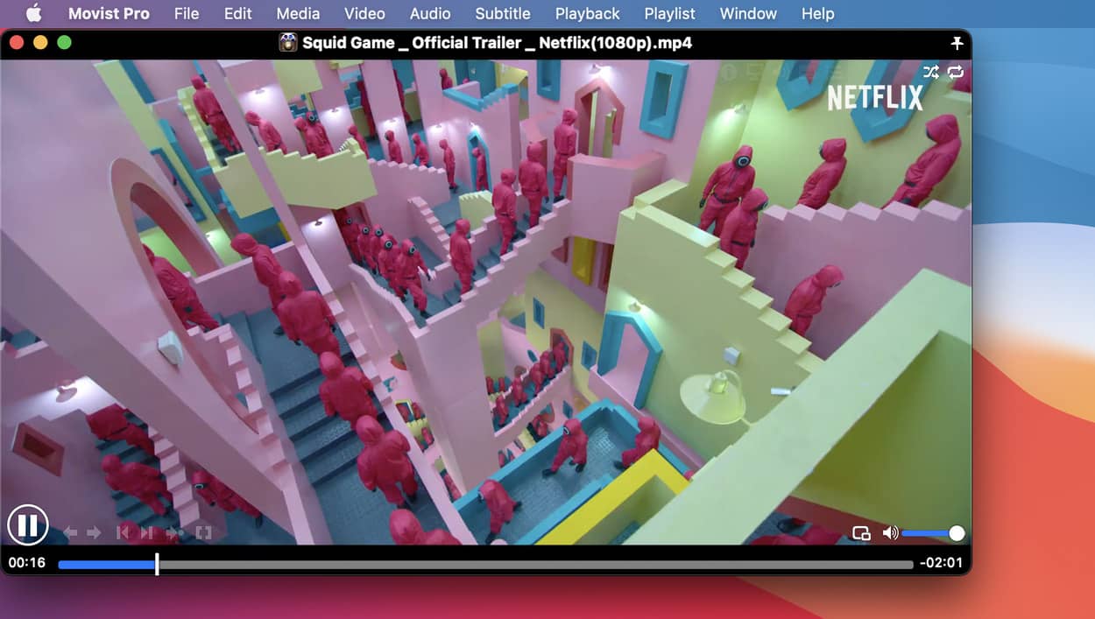Click the seek bar playhead
The image size is (1095, 619).
pos(157,564)
